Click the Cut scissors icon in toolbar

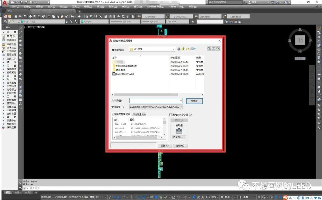click(x=49, y=16)
